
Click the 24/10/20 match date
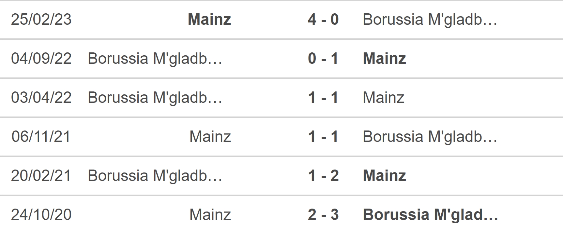tap(41, 215)
